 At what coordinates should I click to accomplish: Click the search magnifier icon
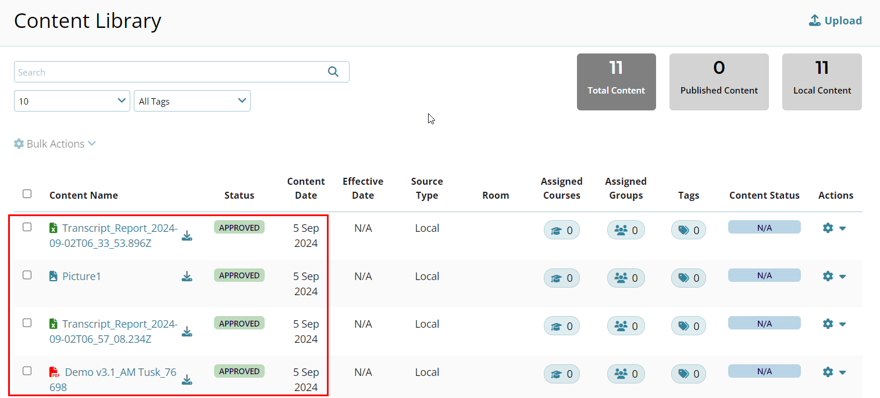click(x=333, y=71)
